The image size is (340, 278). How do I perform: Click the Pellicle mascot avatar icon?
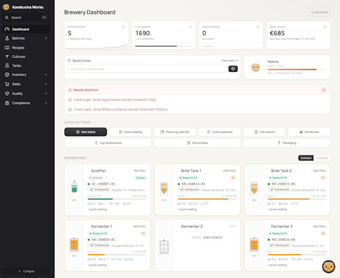pos(255,67)
